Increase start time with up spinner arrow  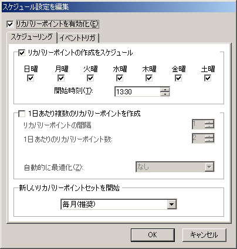click(165, 90)
